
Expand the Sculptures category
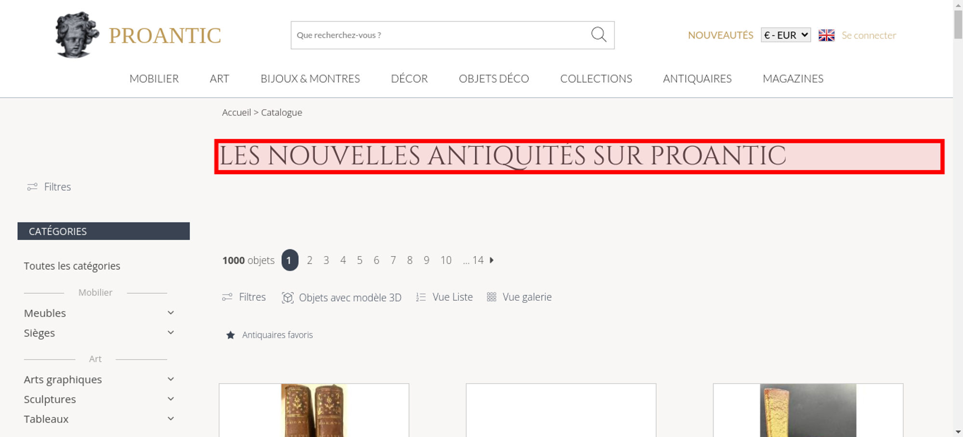[170, 399]
